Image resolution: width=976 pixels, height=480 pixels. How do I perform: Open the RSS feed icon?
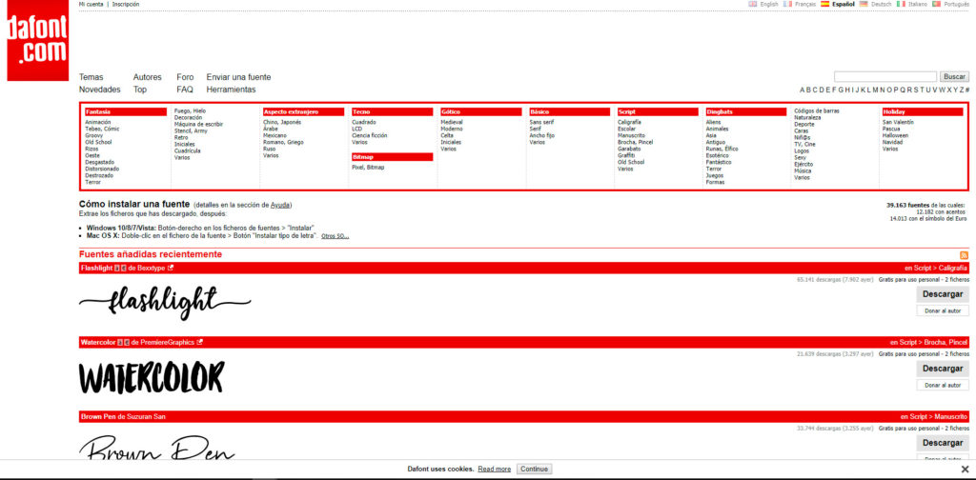click(964, 255)
